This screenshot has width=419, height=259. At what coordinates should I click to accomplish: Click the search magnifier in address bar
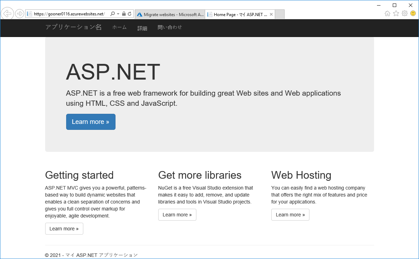(112, 14)
